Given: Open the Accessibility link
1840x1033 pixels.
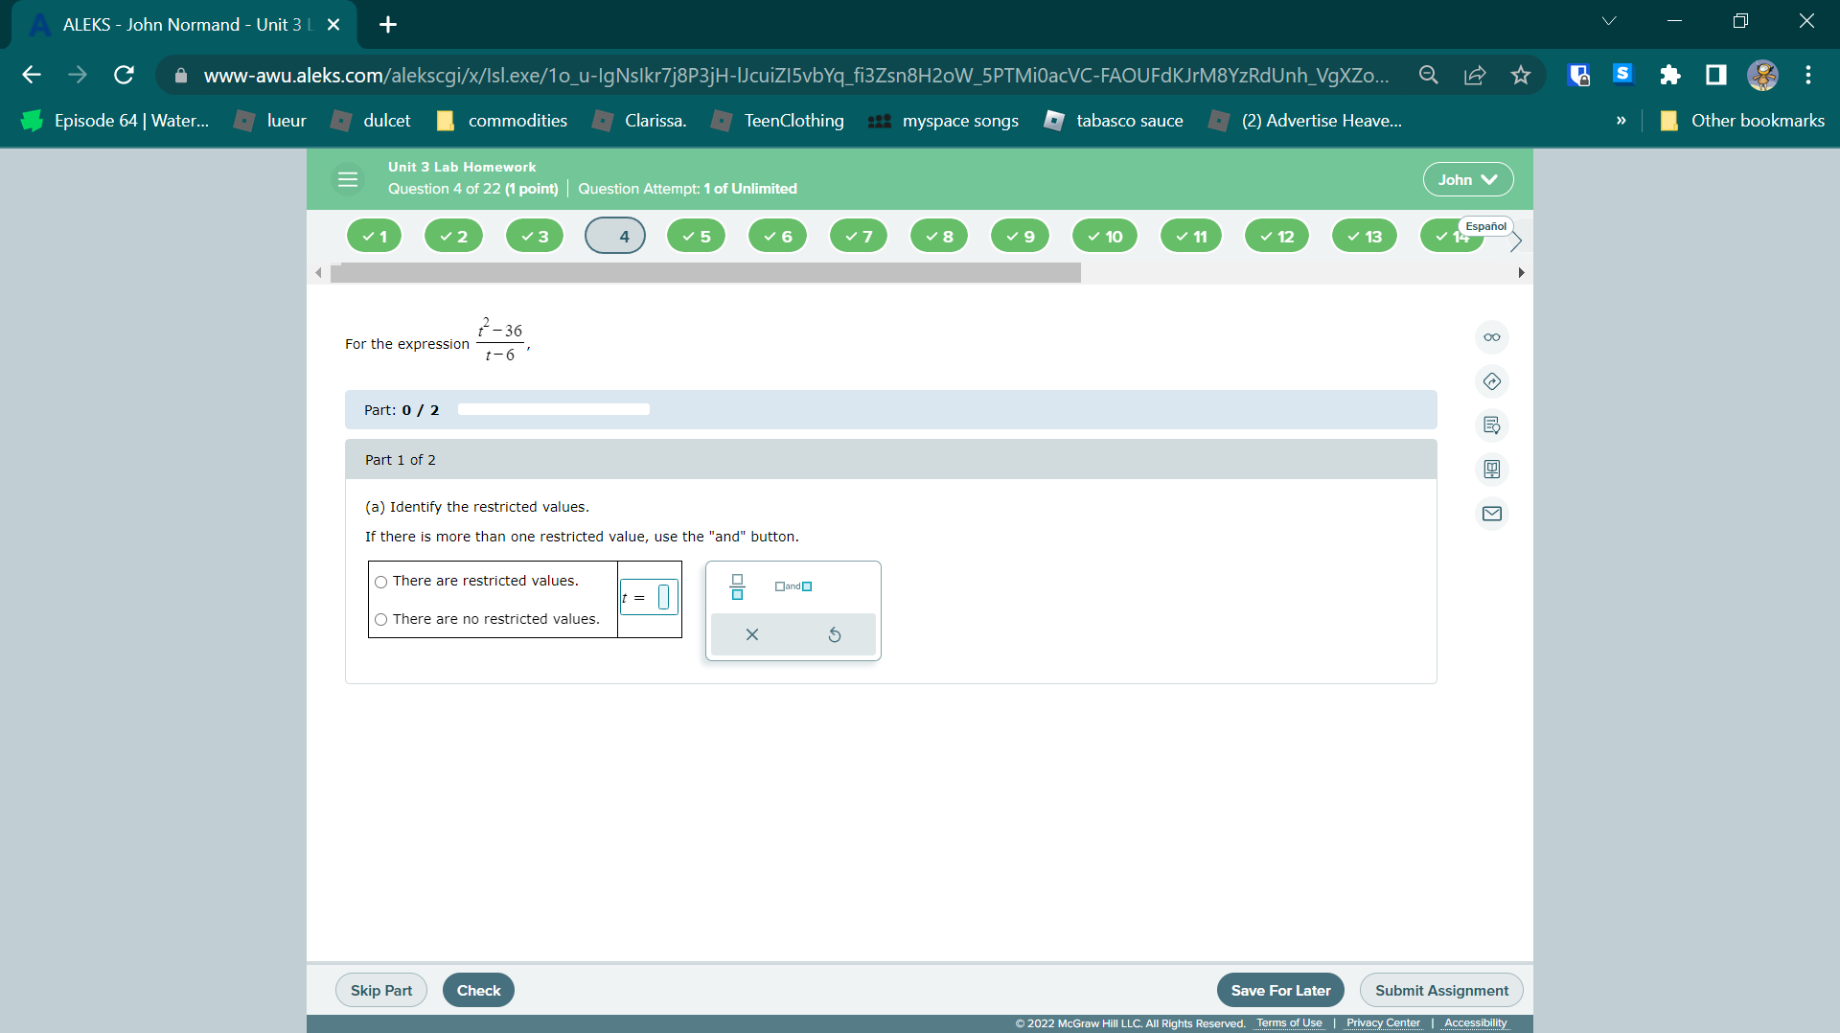Looking at the screenshot, I should (x=1476, y=1023).
